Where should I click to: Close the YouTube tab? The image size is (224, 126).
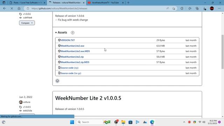[123, 2]
